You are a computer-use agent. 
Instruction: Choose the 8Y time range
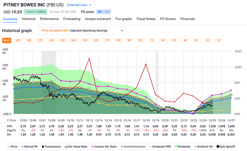(x=140, y=40)
